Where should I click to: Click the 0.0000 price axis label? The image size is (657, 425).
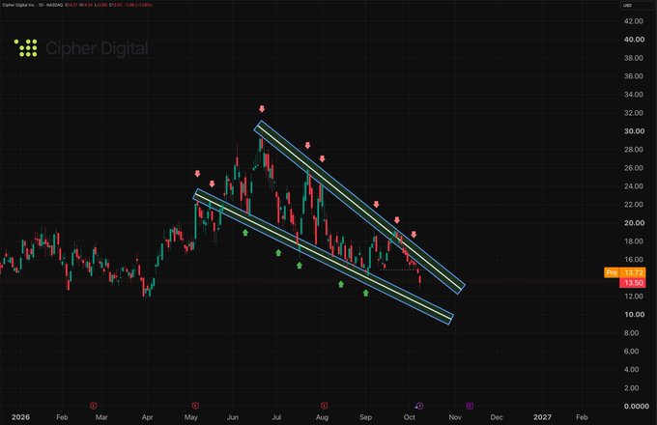point(637,406)
